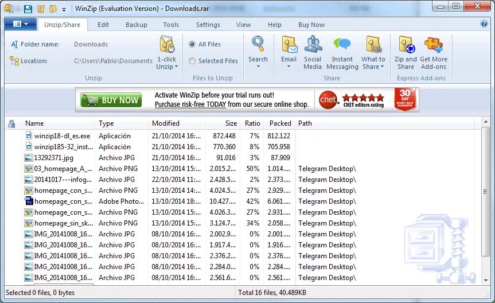Click the Location folder tree icon

tap(14, 61)
